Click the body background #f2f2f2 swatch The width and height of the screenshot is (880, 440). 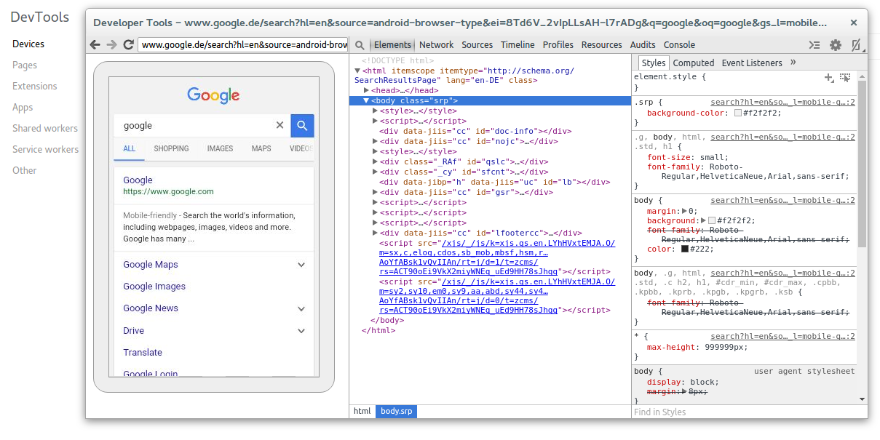click(712, 220)
